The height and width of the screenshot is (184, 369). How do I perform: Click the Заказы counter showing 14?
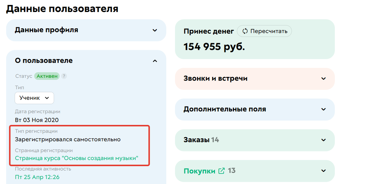tap(215, 140)
